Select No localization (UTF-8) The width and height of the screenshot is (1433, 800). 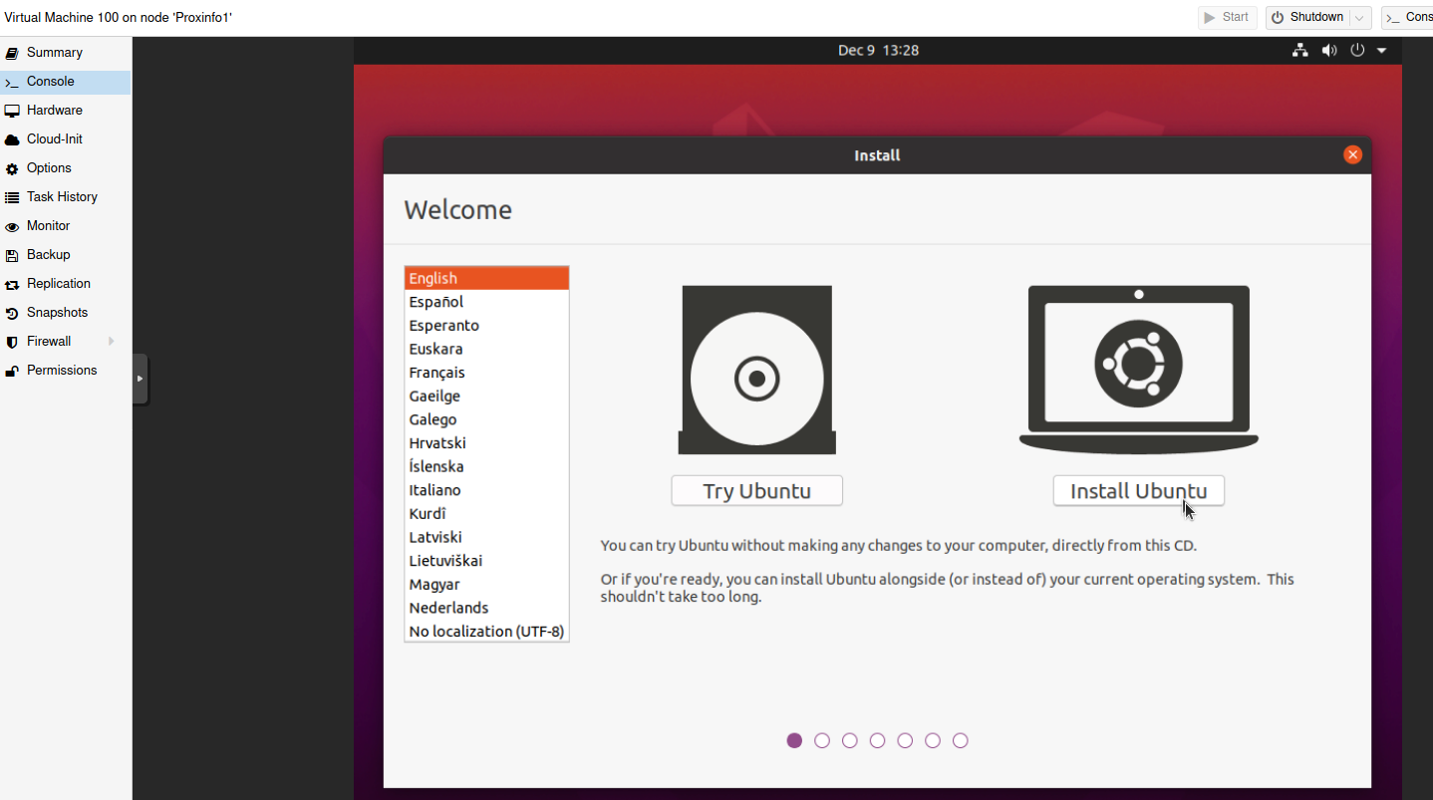pyautogui.click(x=486, y=632)
